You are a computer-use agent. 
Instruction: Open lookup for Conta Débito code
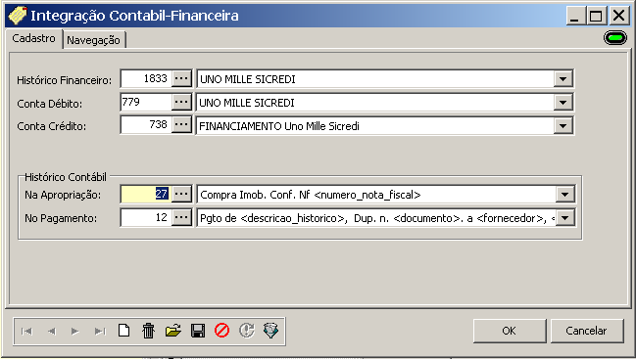[x=181, y=102]
